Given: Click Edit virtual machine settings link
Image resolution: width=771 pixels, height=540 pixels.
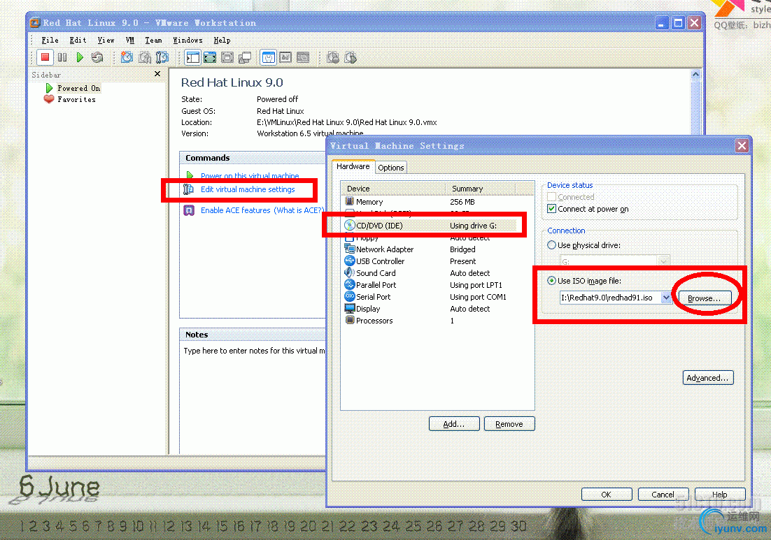Looking at the screenshot, I should 248,189.
